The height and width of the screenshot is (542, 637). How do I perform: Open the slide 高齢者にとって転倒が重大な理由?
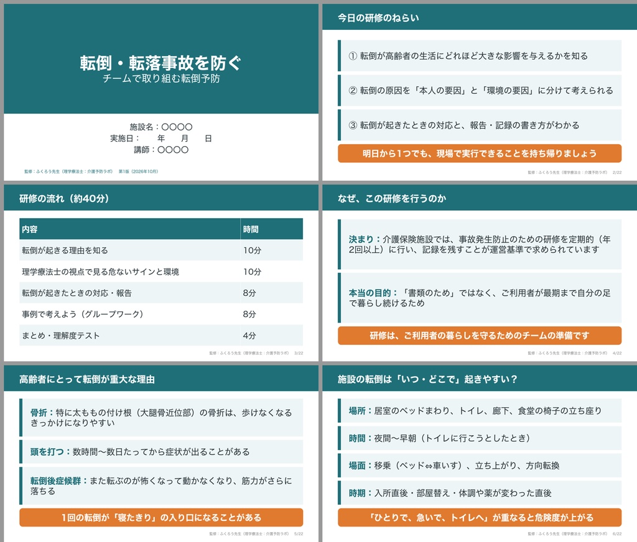(161, 454)
